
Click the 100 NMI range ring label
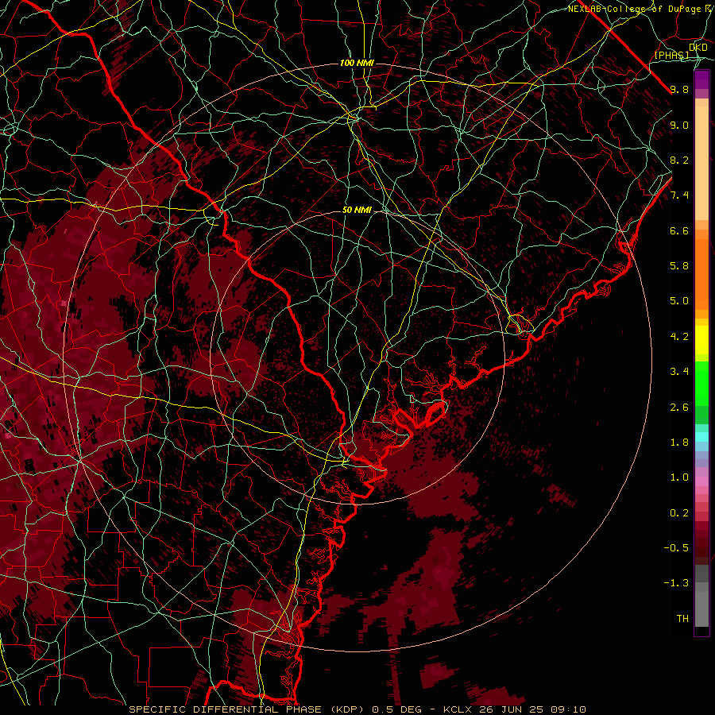pos(357,63)
